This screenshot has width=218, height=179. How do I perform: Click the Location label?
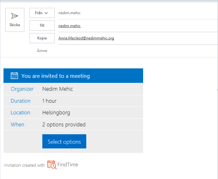[x=21, y=113]
